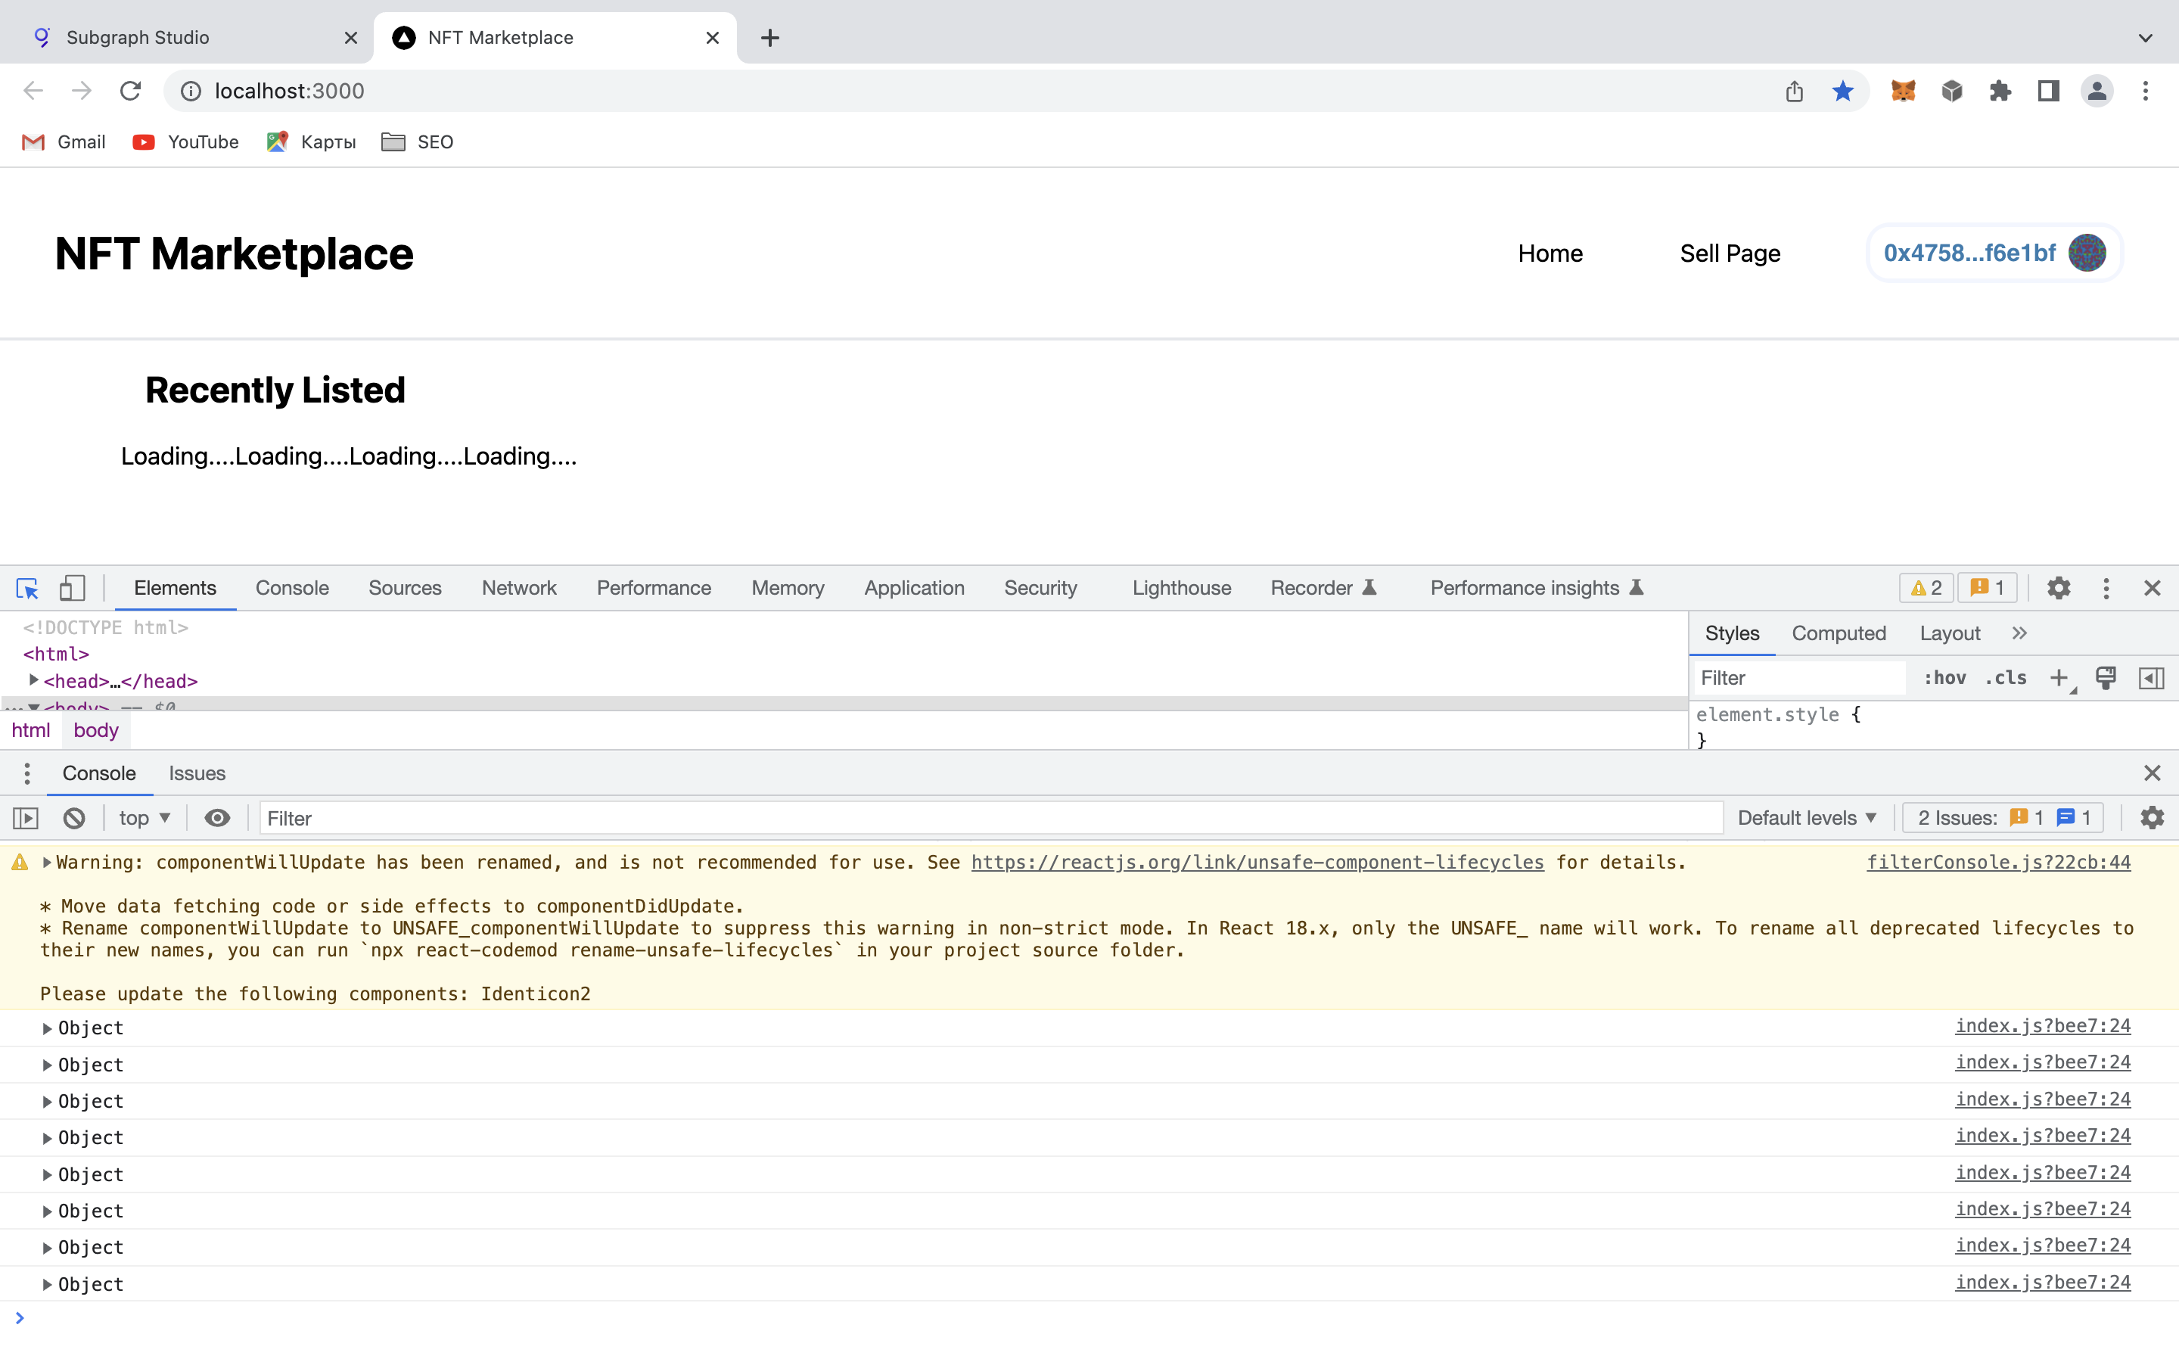Show the console sidebar
The width and height of the screenshot is (2179, 1362).
tap(25, 818)
